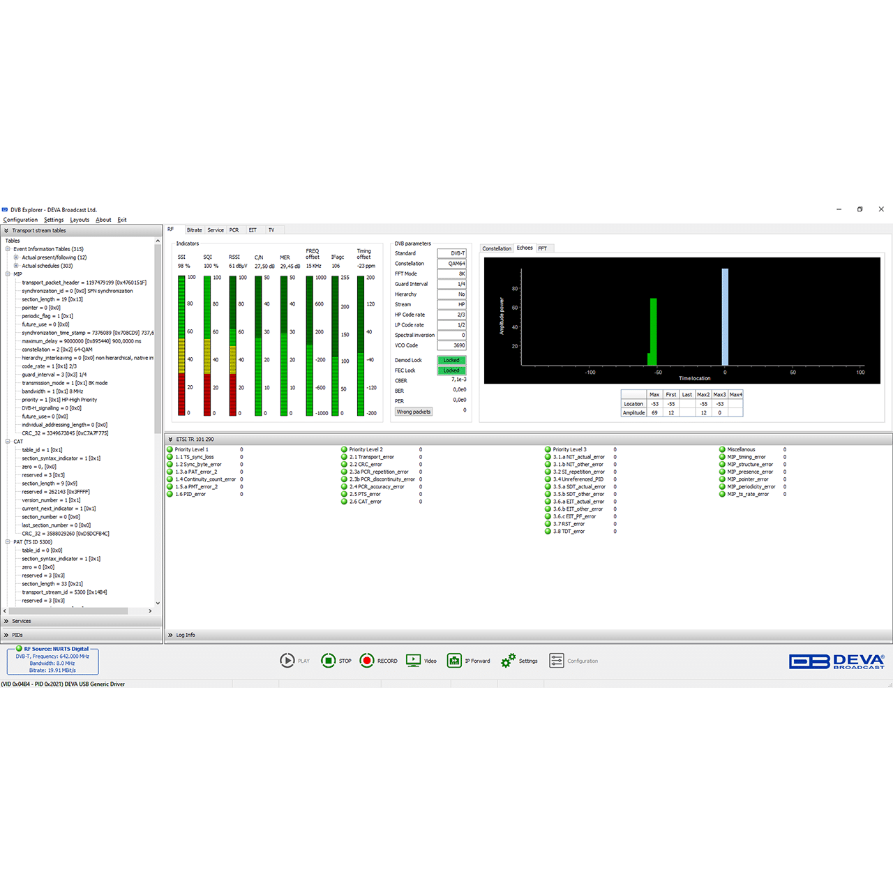Click the Miscellanous group status LED
The width and height of the screenshot is (893, 893).
722,449
